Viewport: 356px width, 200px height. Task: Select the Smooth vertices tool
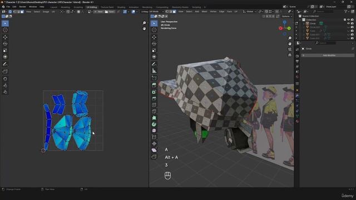pyautogui.click(x=154, y=131)
